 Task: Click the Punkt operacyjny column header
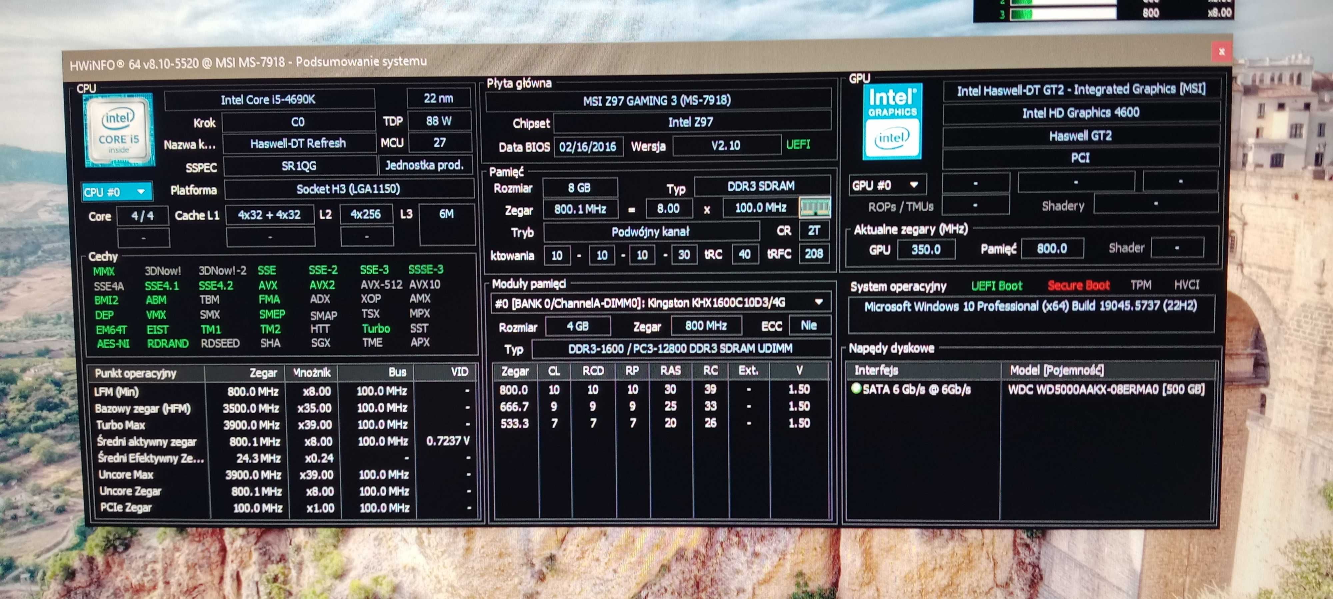pyautogui.click(x=147, y=373)
